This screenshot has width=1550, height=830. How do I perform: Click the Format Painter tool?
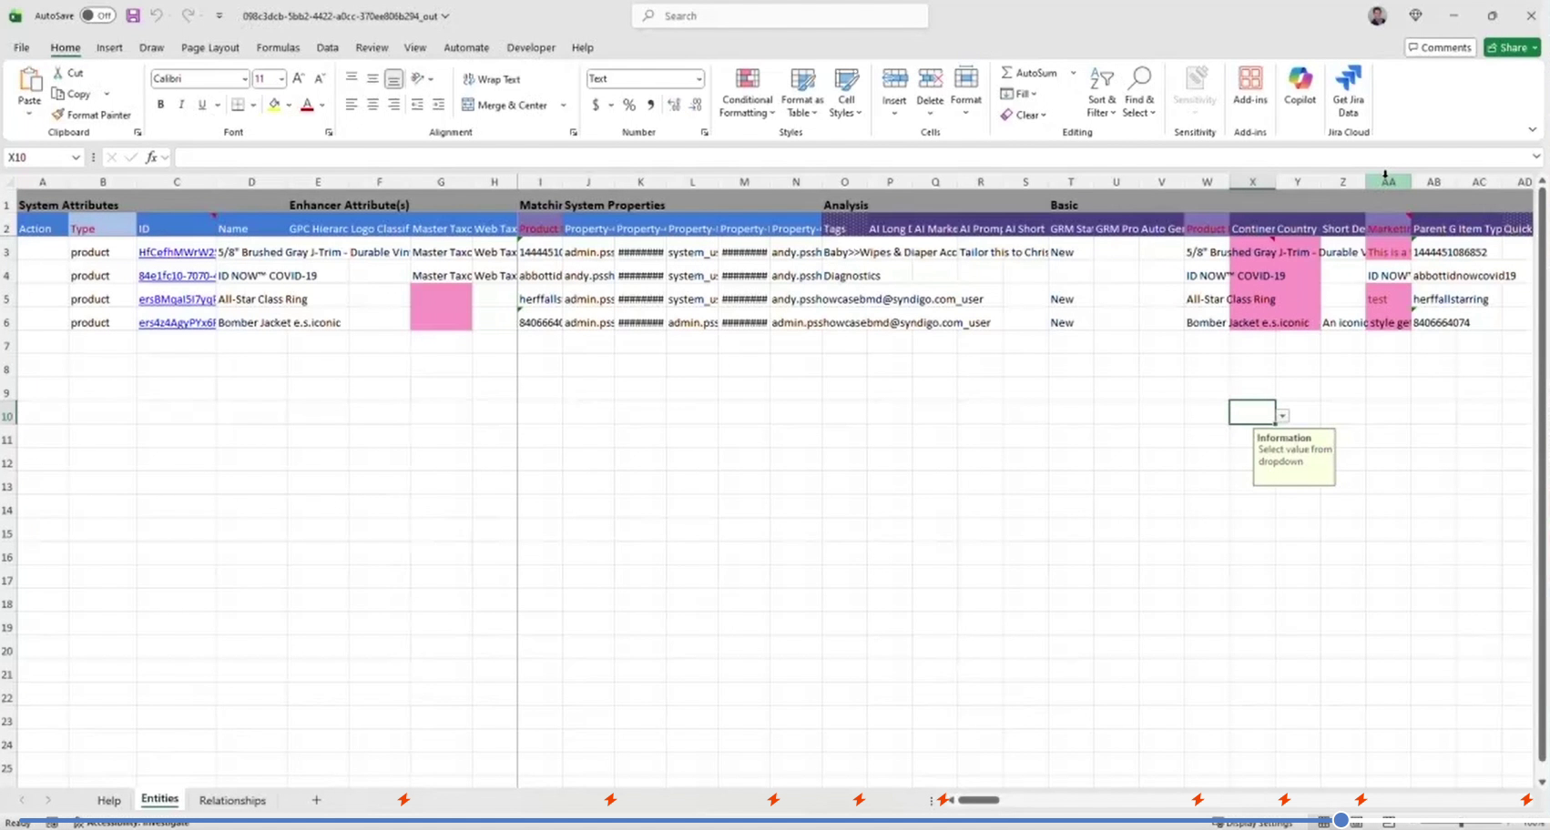pyautogui.click(x=91, y=115)
